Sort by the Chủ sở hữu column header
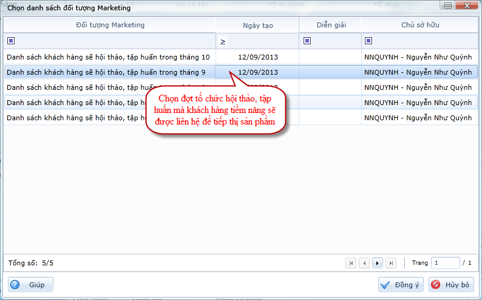 pos(420,25)
